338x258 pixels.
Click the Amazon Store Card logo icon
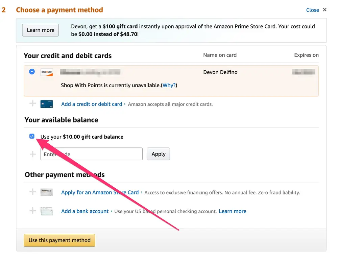46,192
